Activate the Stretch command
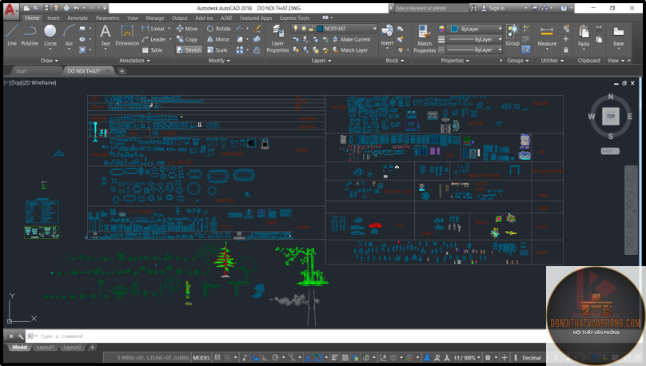 189,50
